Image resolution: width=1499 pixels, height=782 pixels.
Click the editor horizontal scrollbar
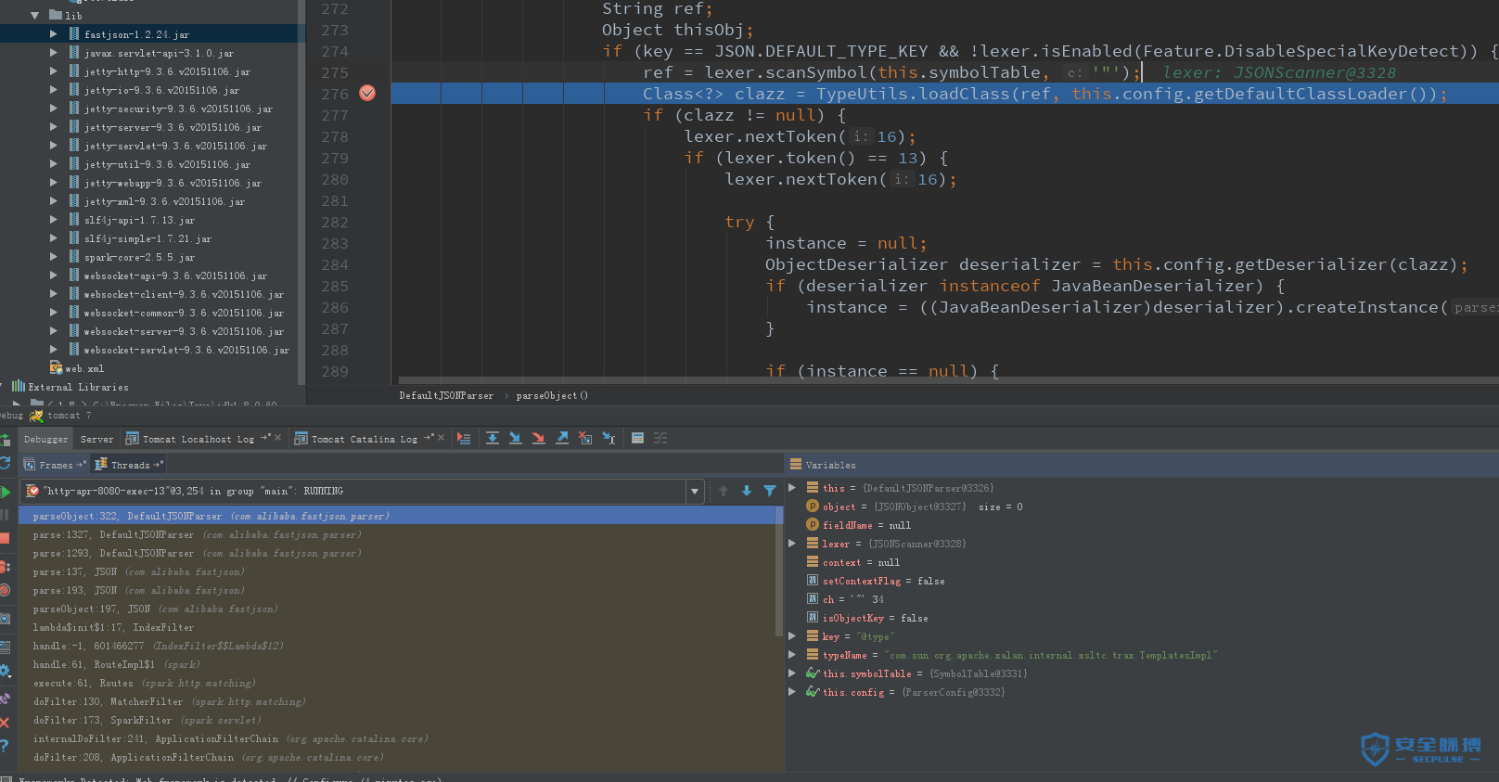click(948, 379)
